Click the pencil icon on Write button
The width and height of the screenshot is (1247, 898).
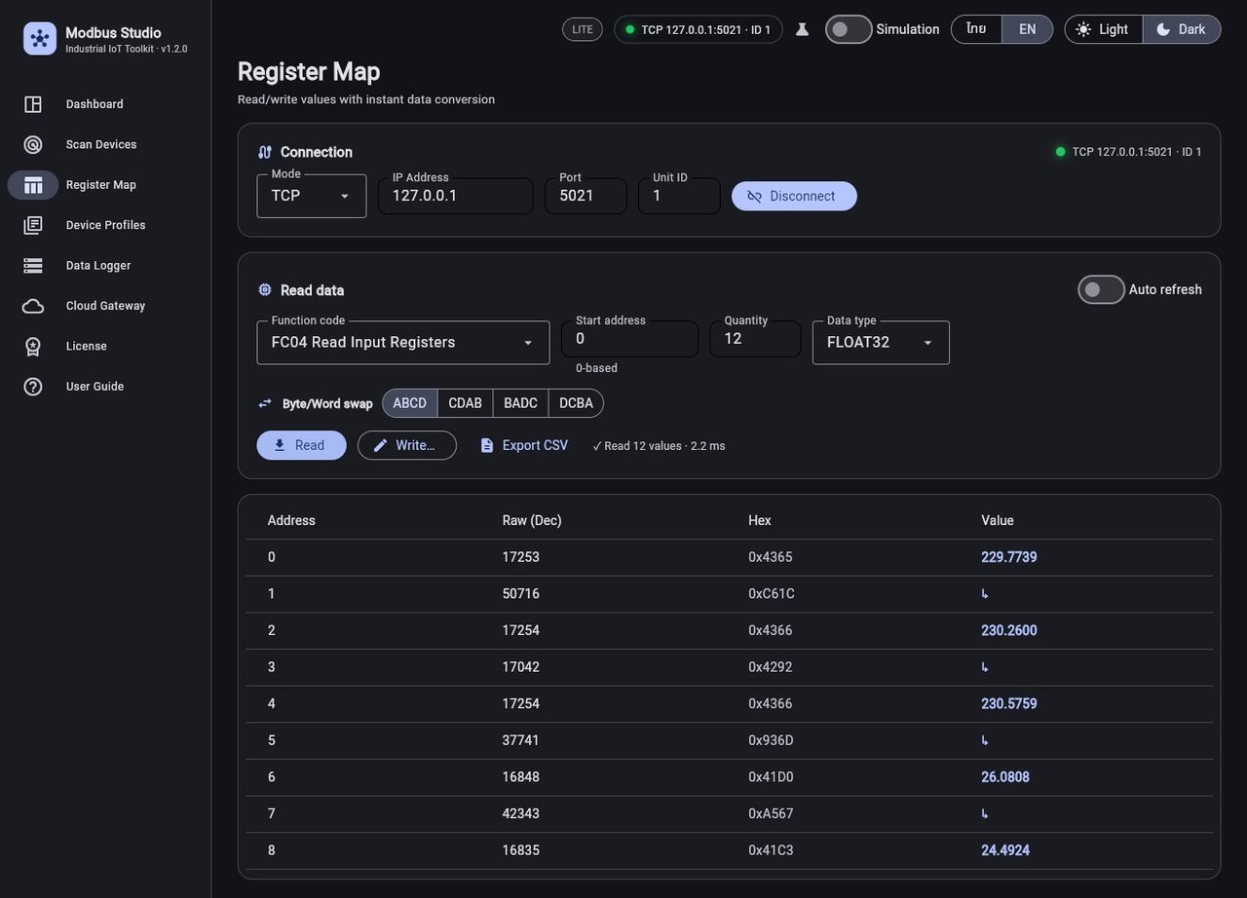click(x=380, y=445)
